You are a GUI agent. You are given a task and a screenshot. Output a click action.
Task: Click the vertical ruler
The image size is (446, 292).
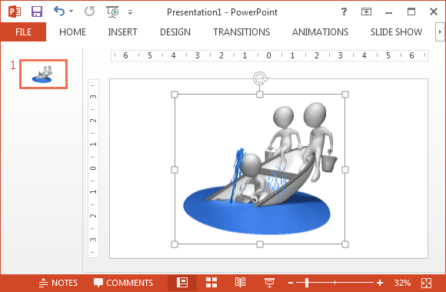point(93,168)
